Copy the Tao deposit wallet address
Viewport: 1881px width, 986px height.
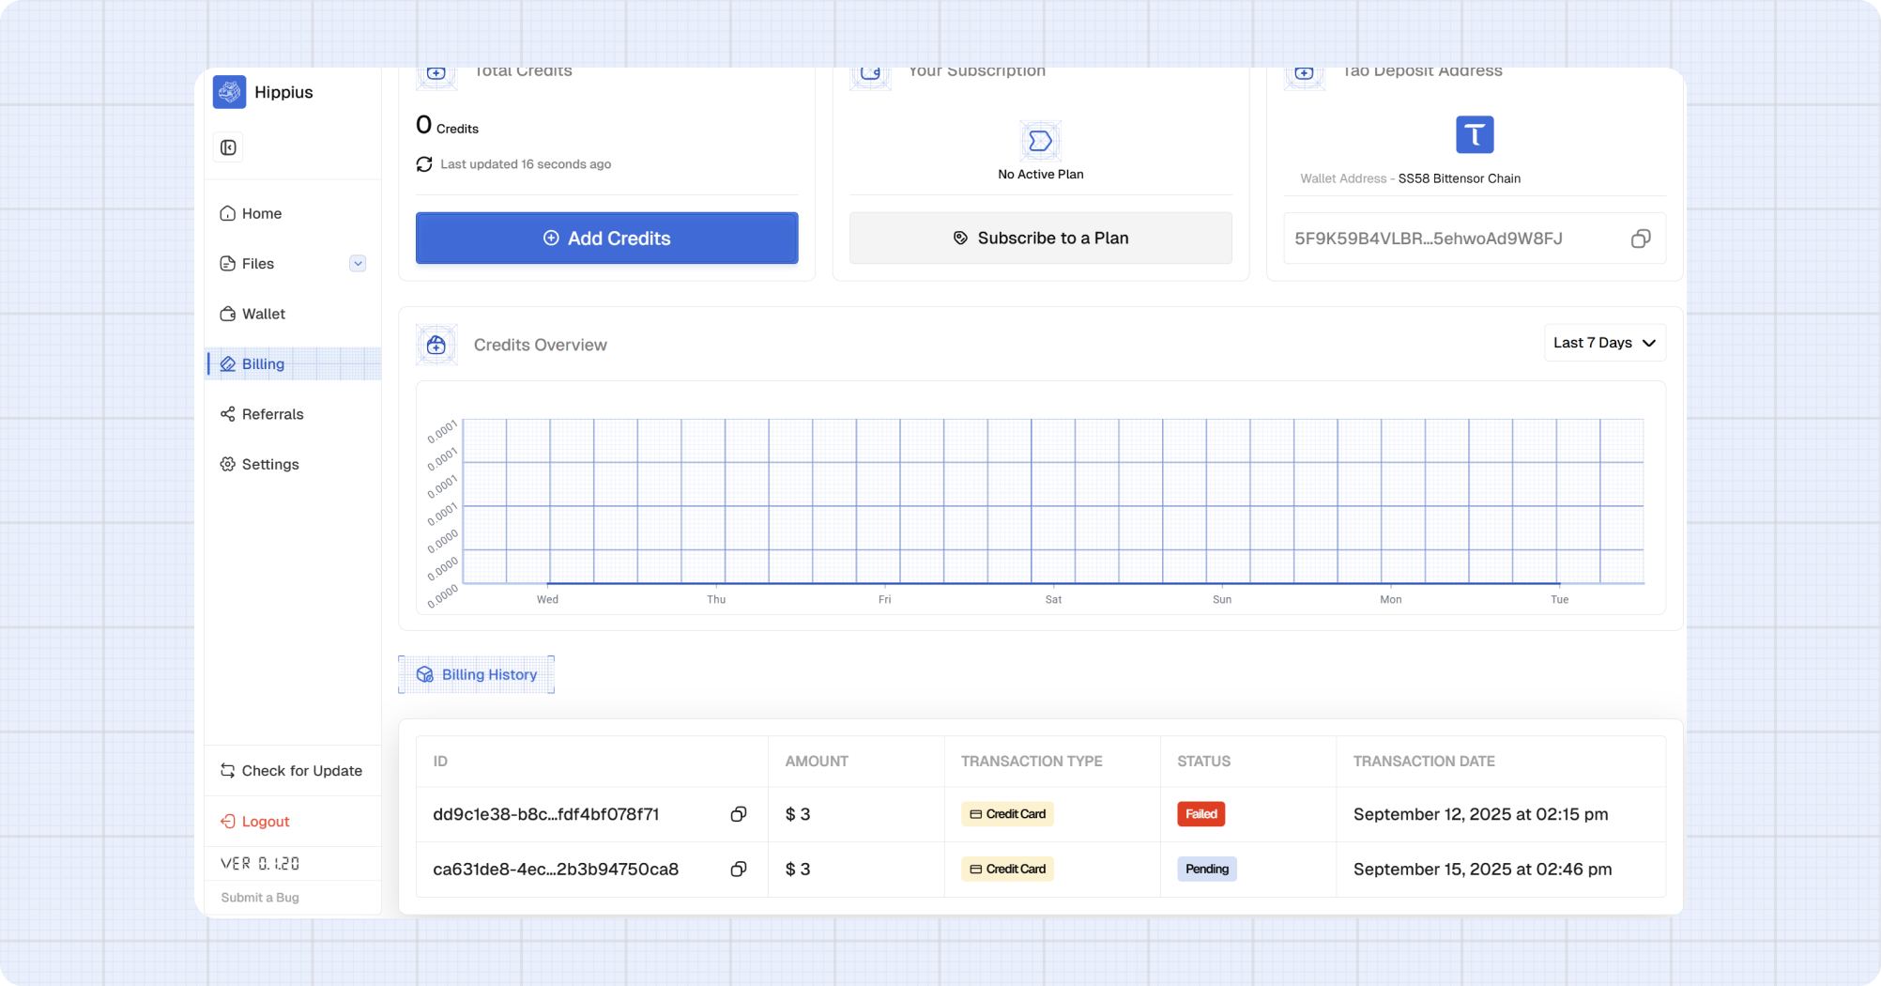coord(1640,239)
